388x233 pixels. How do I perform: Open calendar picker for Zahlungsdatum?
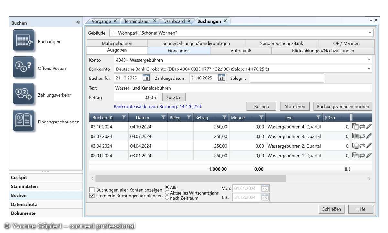pyautogui.click(x=221, y=78)
